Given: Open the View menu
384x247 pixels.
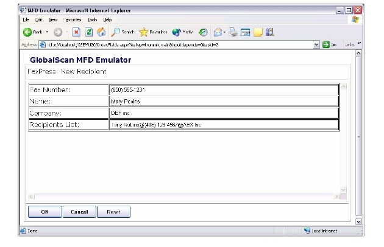Looking at the screenshot, I should pyautogui.click(x=52, y=20).
